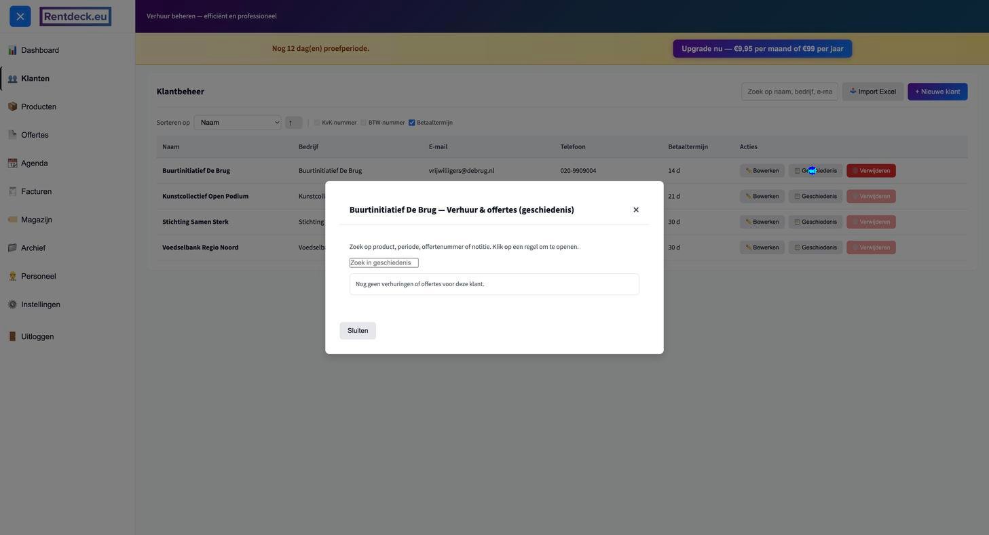This screenshot has width=989, height=535.
Task: Close the sidebar with the X icon
Action: [20, 16]
